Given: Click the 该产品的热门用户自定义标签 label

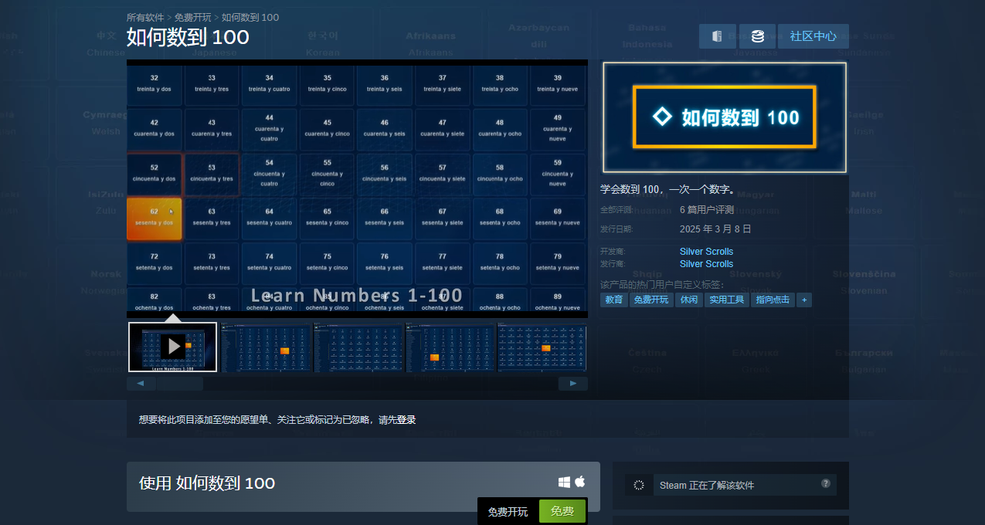Looking at the screenshot, I should pyautogui.click(x=662, y=285).
